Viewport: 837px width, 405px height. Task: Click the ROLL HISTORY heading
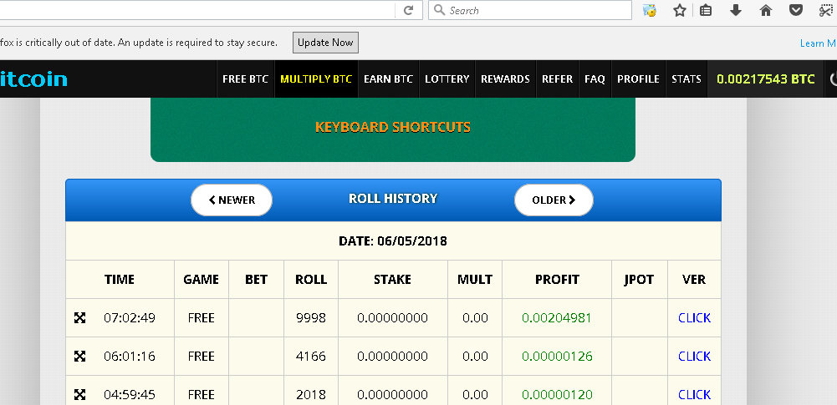(393, 198)
